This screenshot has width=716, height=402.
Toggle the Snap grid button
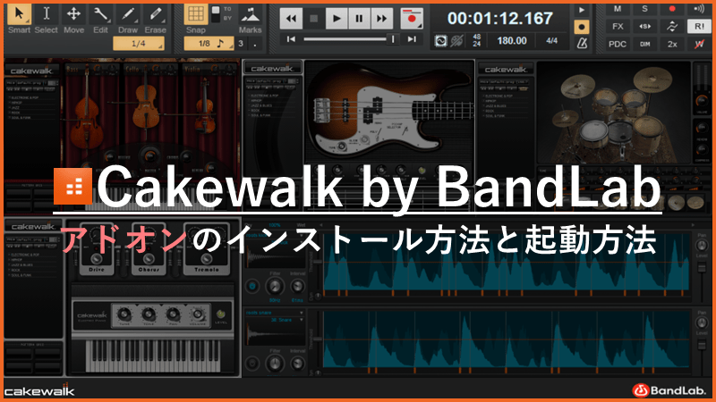pos(196,14)
